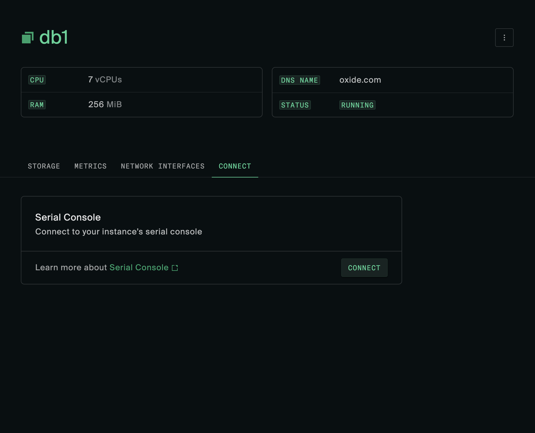The height and width of the screenshot is (433, 535).
Task: Click the STATUS label badge
Action: (x=295, y=105)
